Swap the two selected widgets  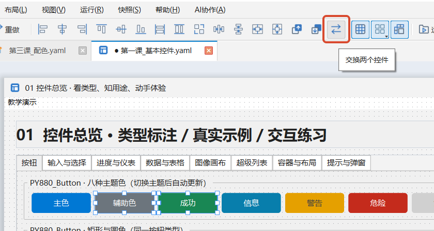pyautogui.click(x=336, y=29)
